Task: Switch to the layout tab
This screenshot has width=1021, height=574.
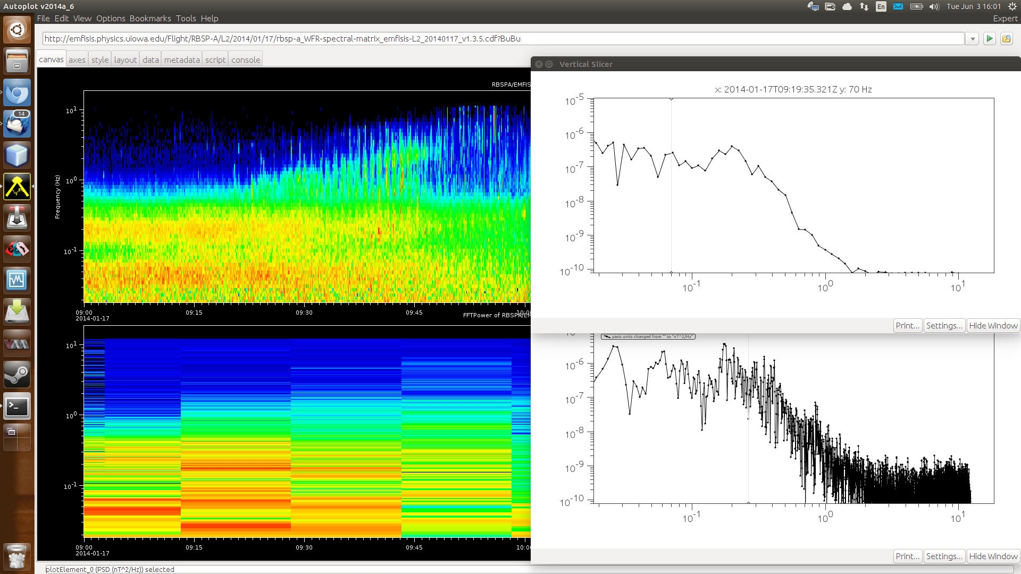Action: [125, 60]
